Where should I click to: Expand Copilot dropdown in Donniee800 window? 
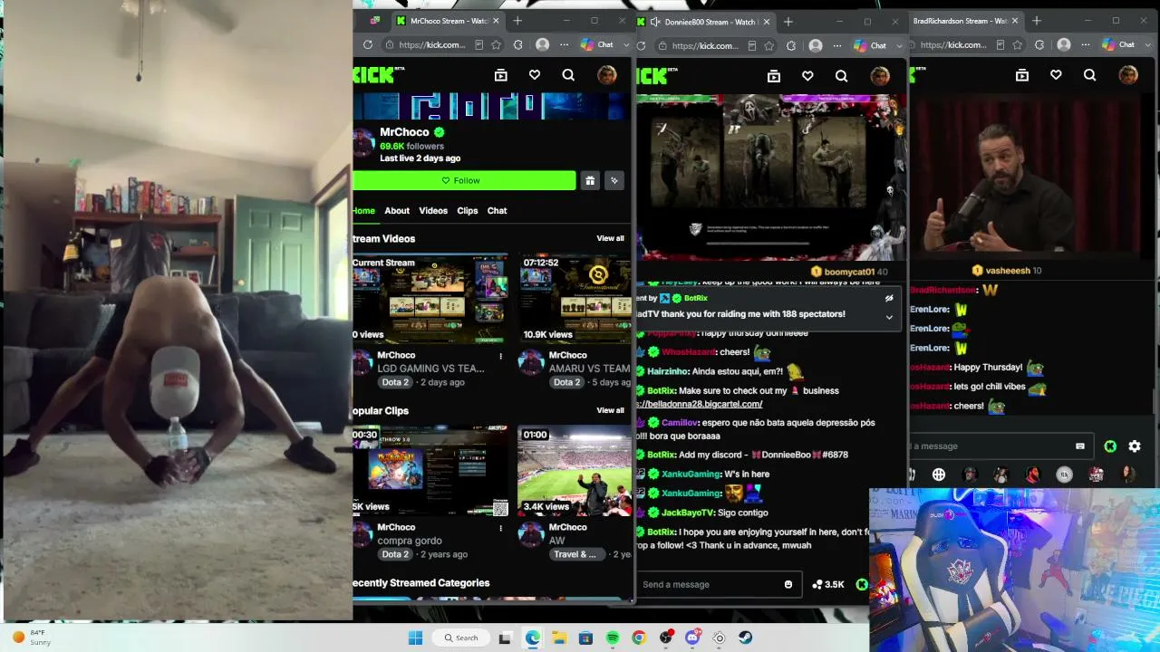[899, 45]
